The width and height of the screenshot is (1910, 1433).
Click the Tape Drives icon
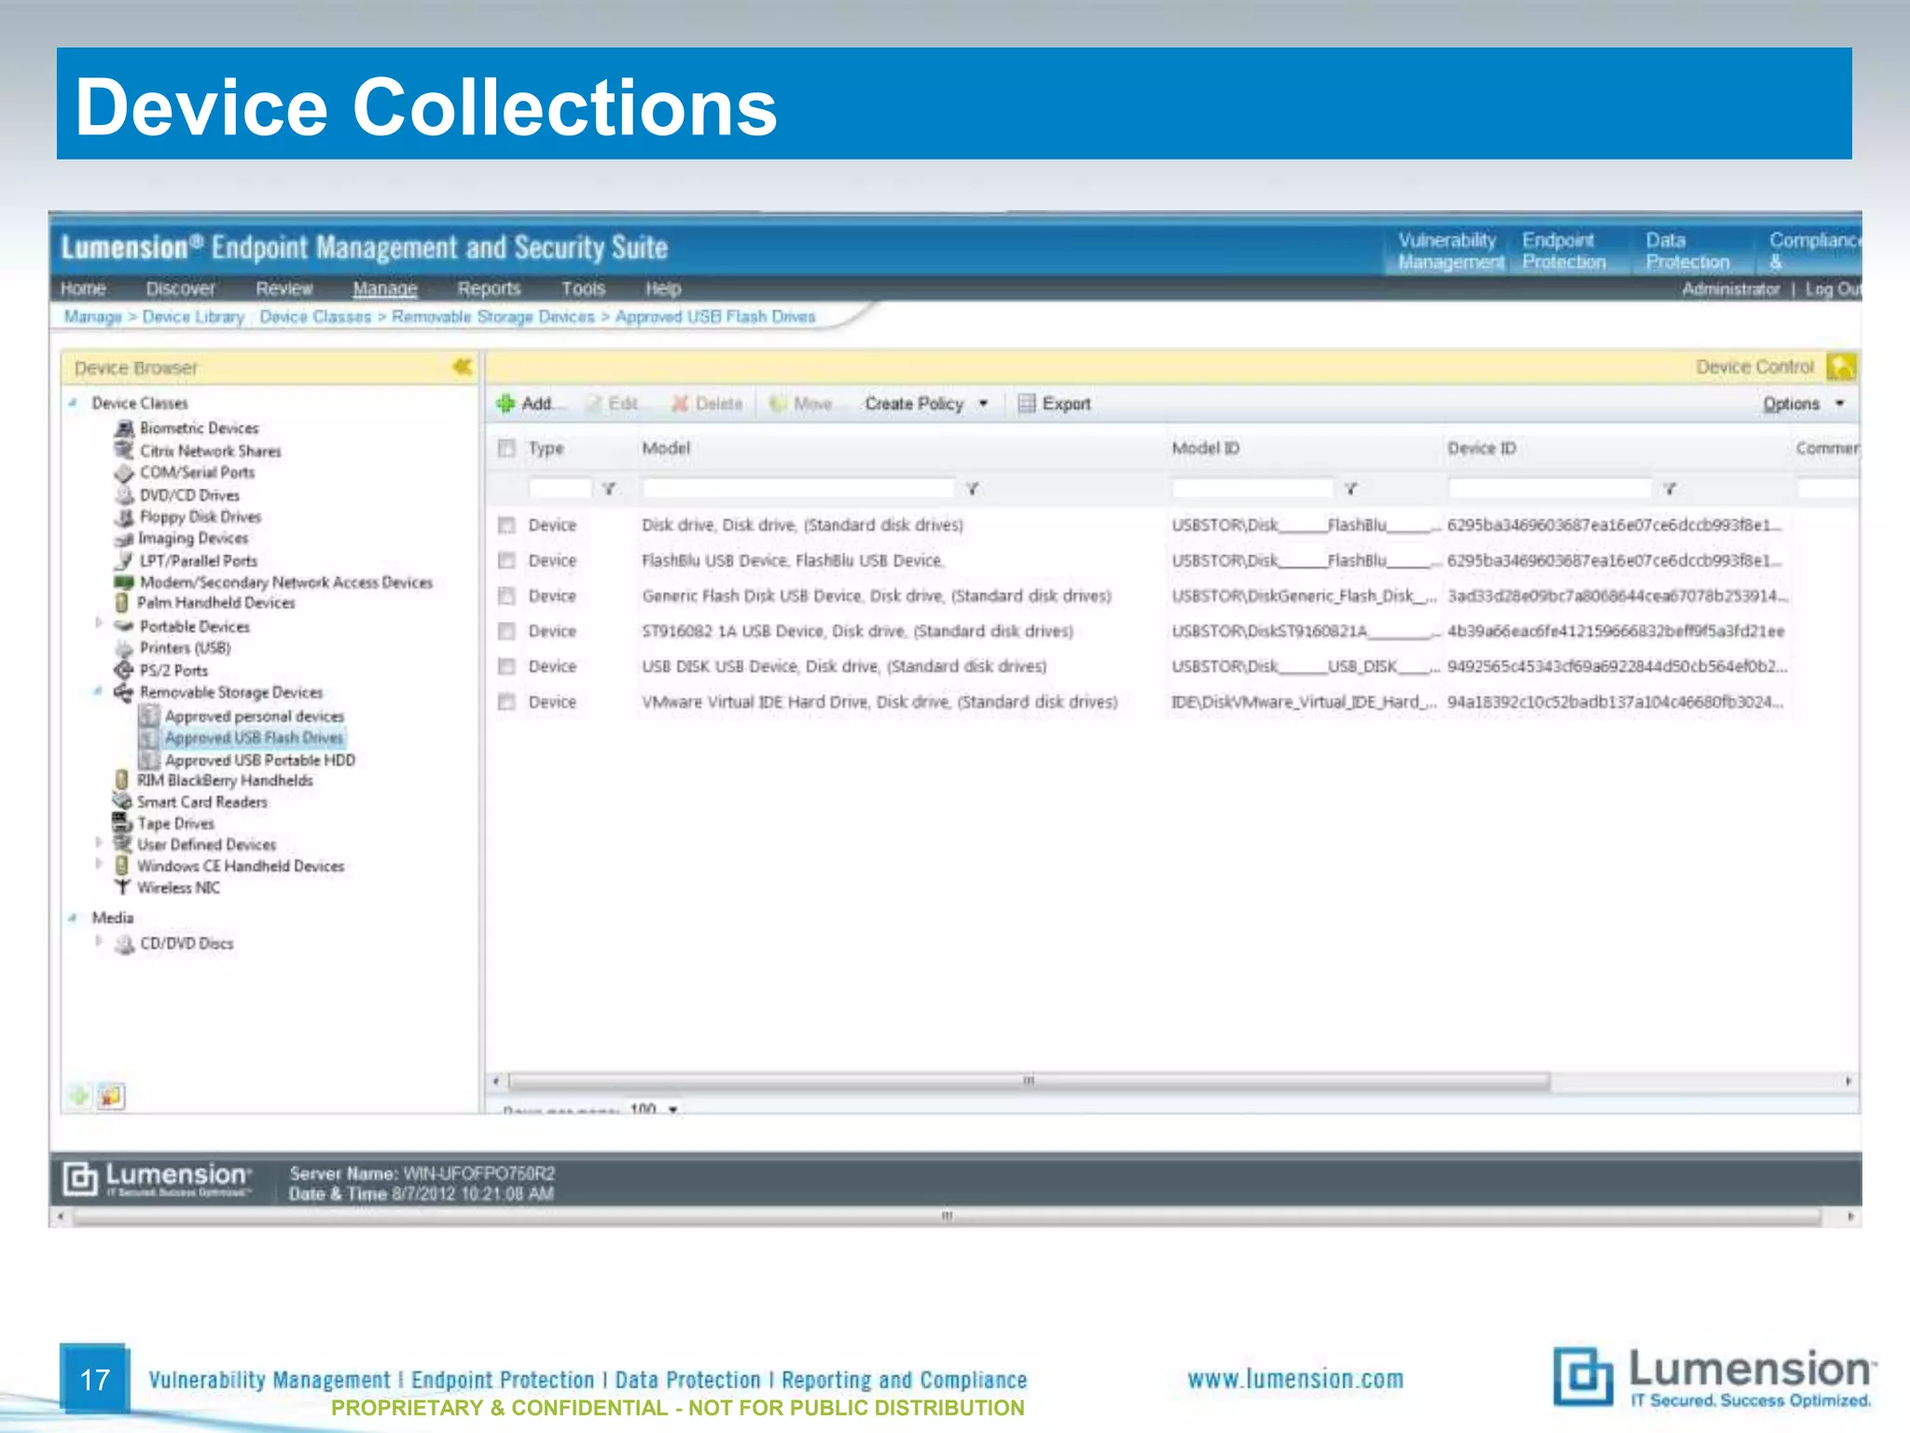(x=122, y=823)
